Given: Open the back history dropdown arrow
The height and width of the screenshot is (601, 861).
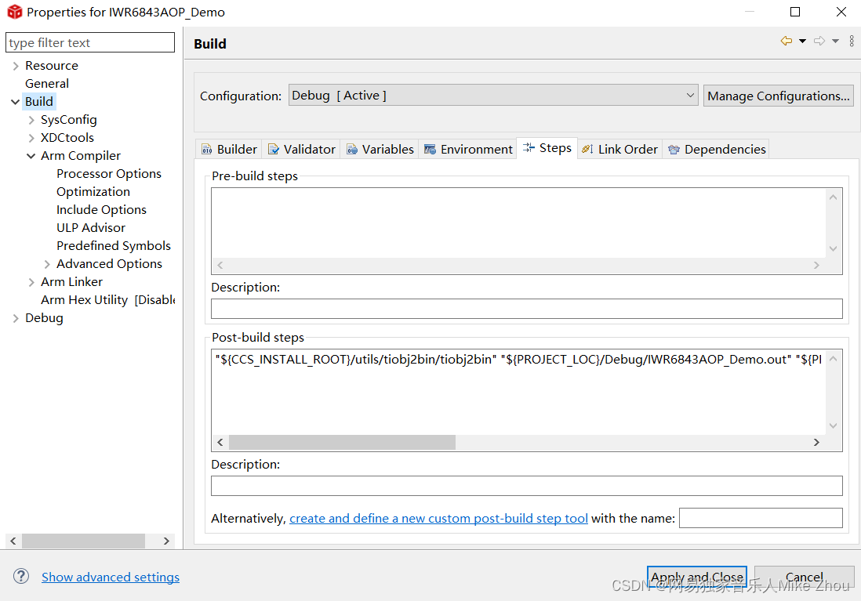Looking at the screenshot, I should [802, 42].
